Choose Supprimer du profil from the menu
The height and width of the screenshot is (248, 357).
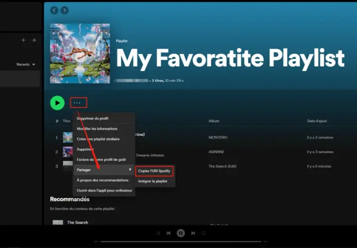click(x=104, y=119)
